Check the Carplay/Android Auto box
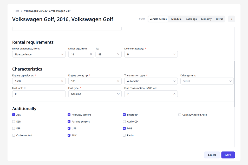The image size is (248, 165). [180, 115]
